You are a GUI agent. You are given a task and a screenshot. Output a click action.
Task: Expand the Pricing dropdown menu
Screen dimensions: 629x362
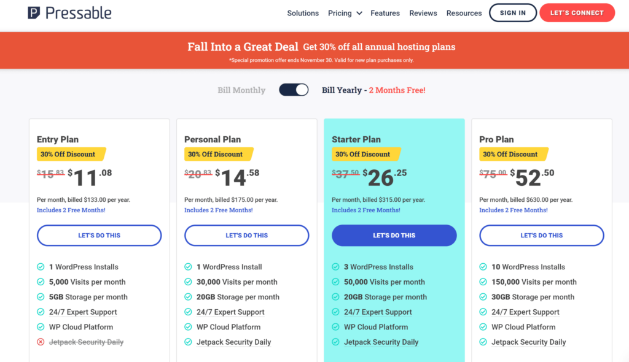pos(345,13)
